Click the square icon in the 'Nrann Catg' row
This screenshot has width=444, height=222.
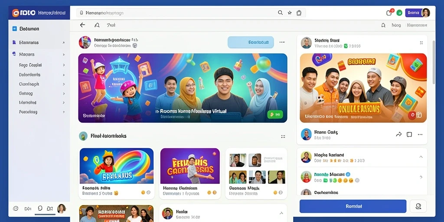(409, 134)
